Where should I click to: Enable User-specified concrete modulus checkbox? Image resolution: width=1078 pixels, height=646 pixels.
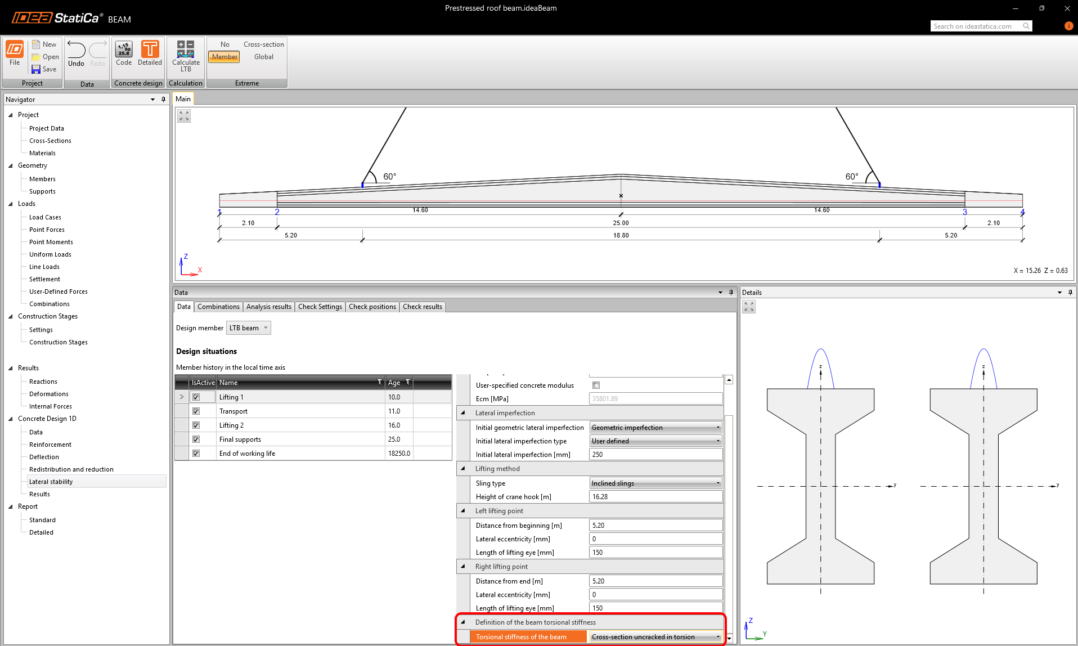(x=596, y=385)
